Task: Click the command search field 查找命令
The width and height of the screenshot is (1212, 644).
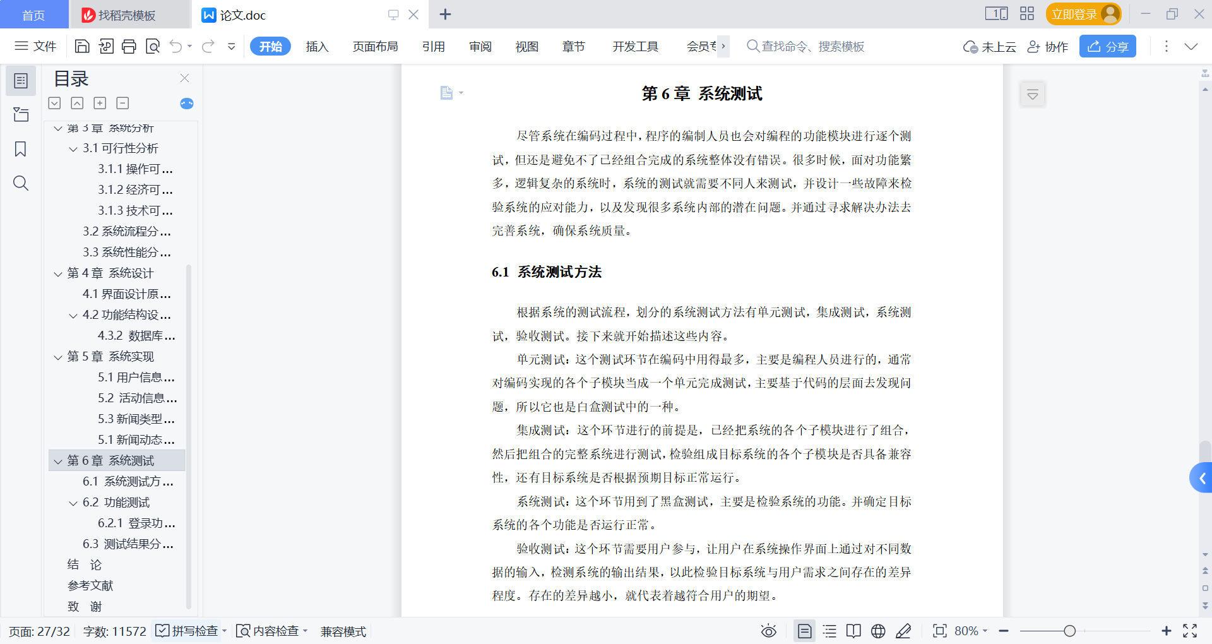Action: pos(812,46)
